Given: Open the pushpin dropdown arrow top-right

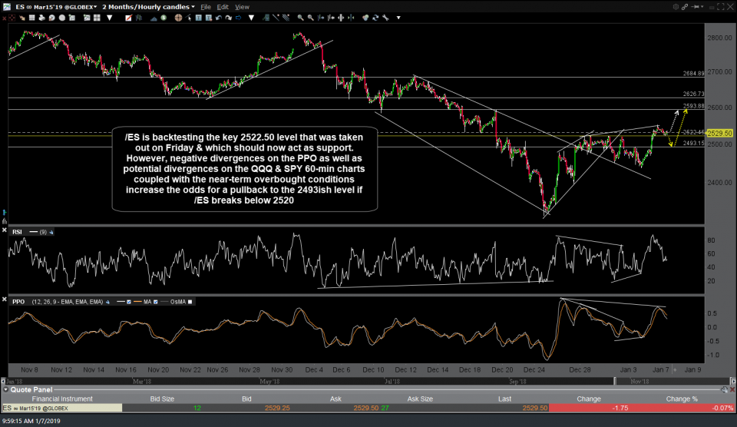Looking at the screenshot, I should click(x=702, y=7).
